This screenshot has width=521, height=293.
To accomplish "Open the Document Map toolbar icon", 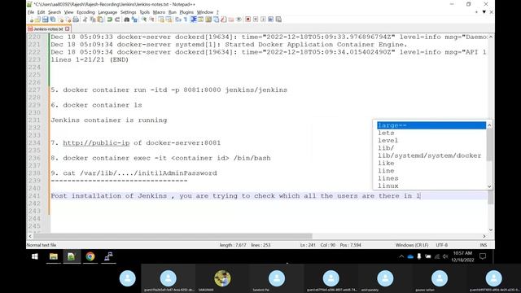I will pyautogui.click(x=208, y=20).
